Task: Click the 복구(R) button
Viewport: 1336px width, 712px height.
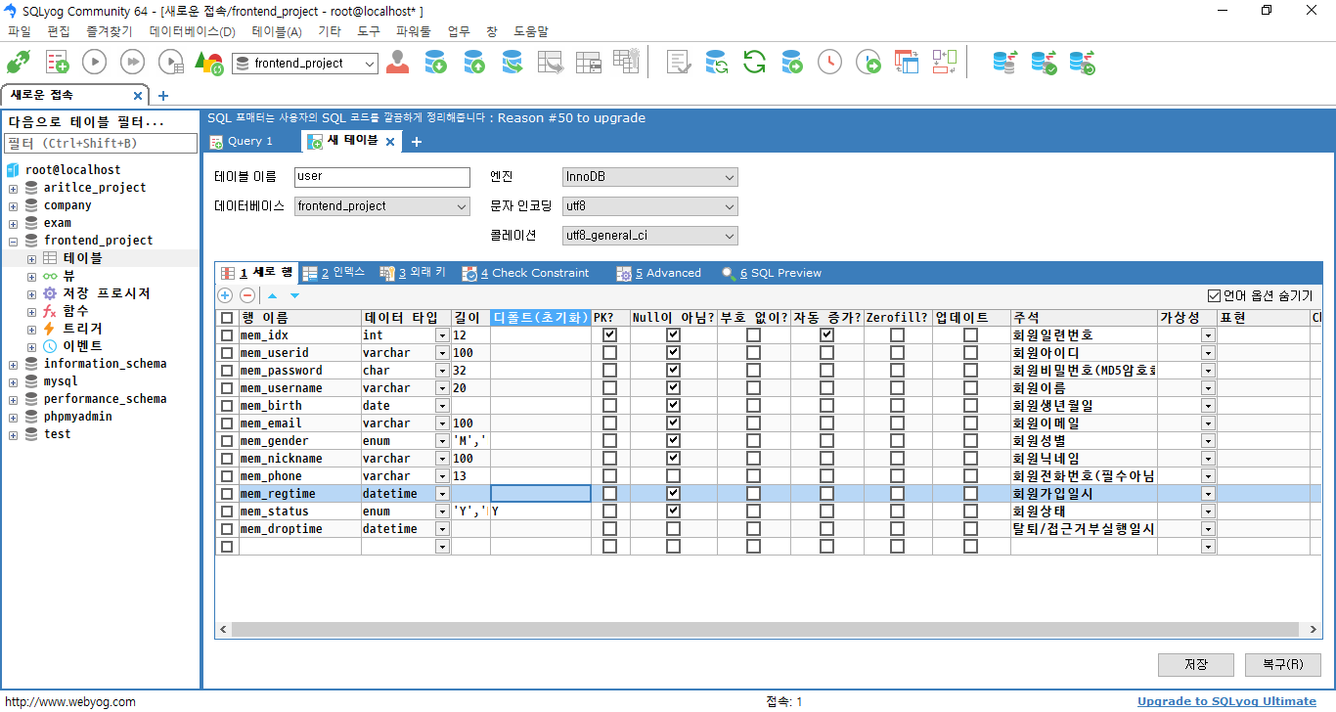Action: (1283, 665)
